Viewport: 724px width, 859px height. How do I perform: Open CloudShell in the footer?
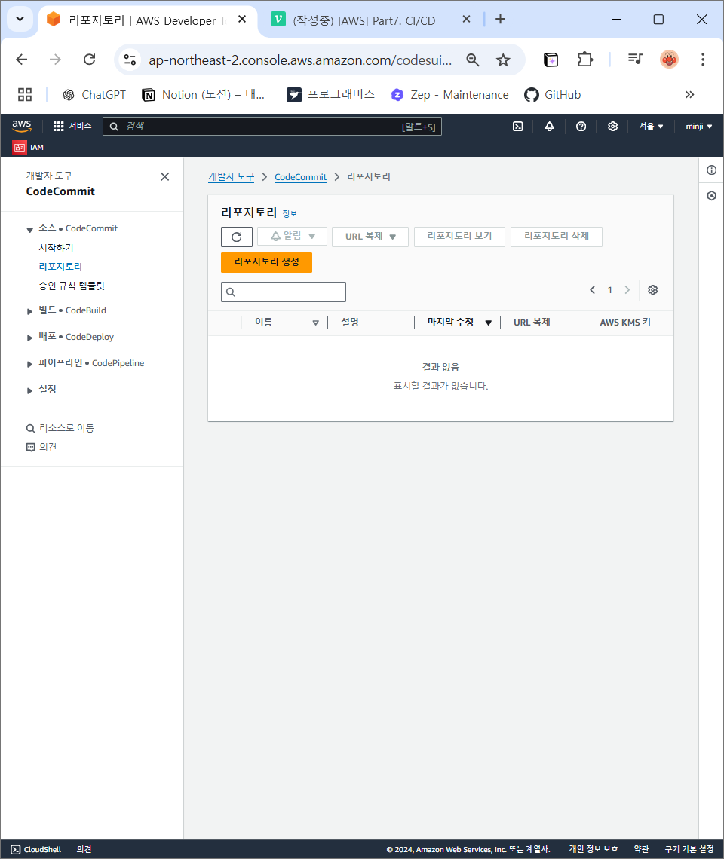[x=36, y=849]
